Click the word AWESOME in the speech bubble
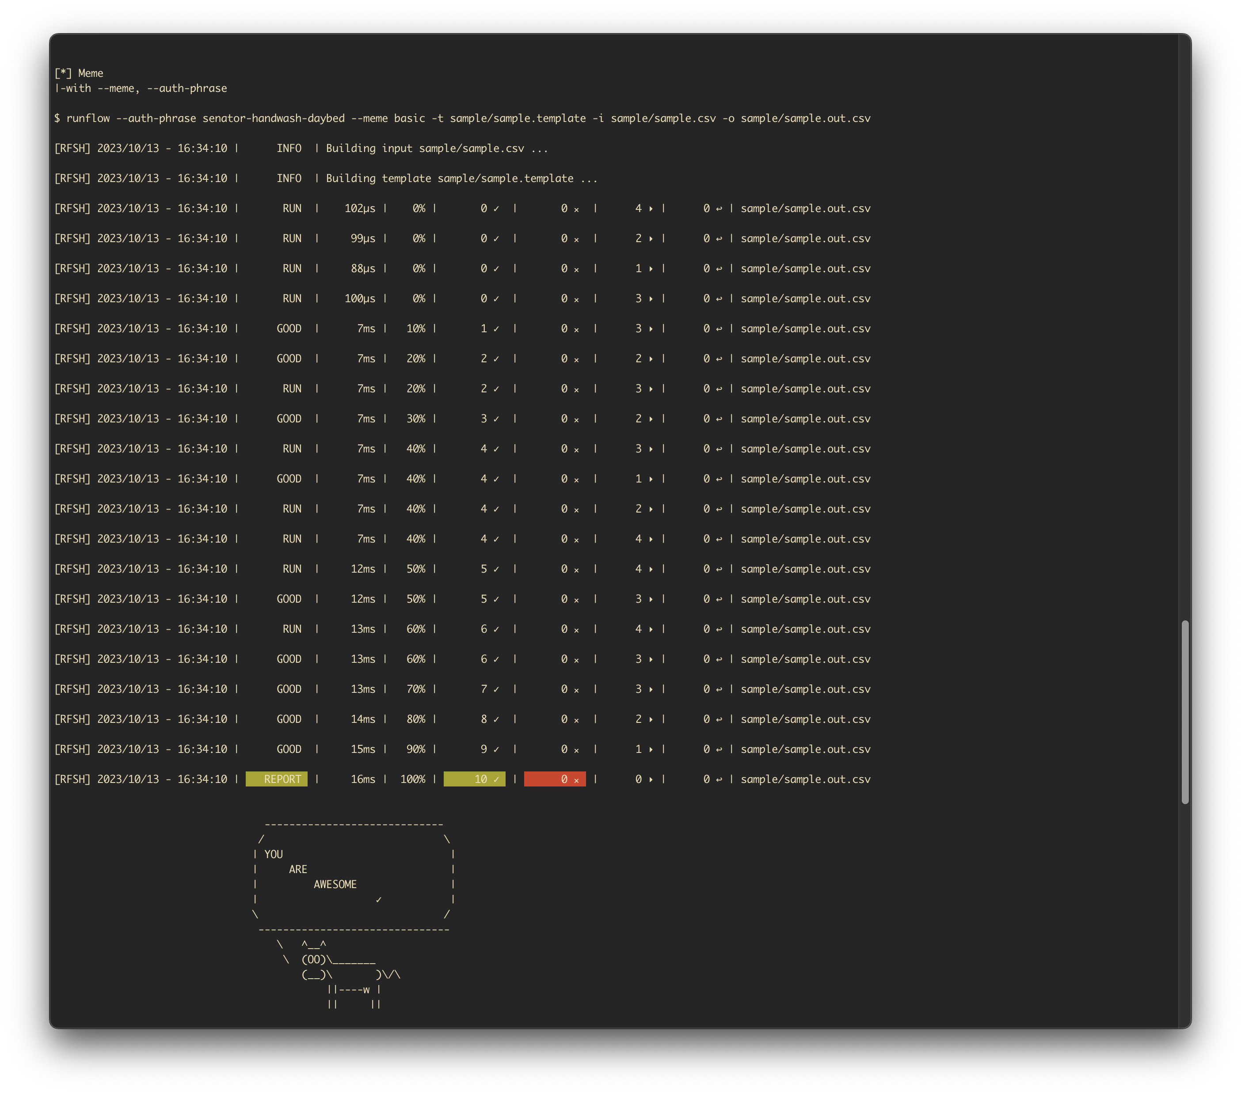The width and height of the screenshot is (1241, 1094). [x=335, y=885]
